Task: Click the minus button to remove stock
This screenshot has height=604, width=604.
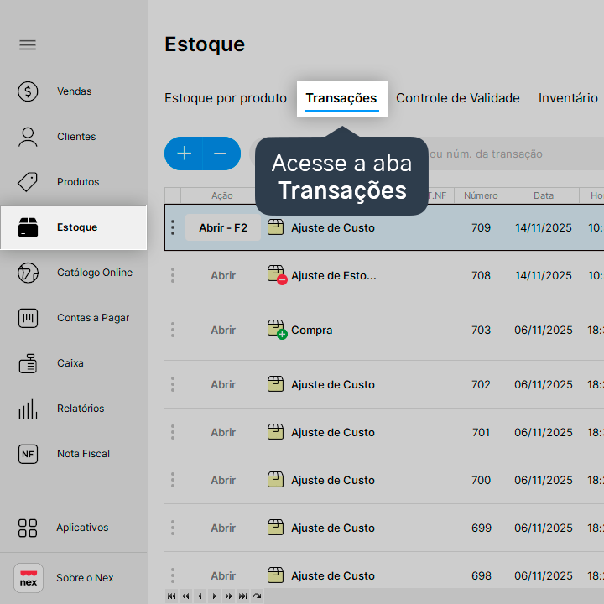Action: [221, 154]
